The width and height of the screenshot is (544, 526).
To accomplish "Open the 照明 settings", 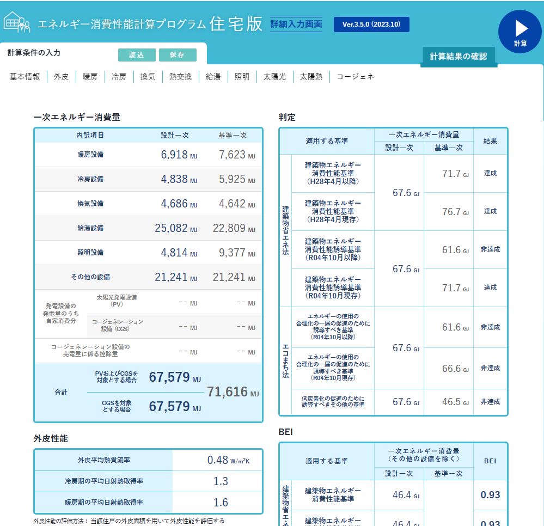I will coord(242,77).
